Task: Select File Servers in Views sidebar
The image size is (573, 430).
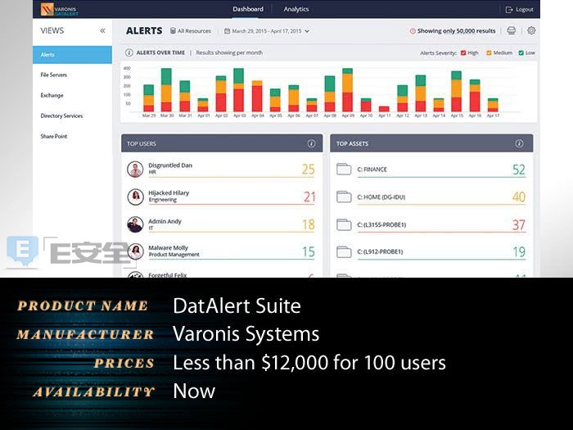Action: coord(54,75)
